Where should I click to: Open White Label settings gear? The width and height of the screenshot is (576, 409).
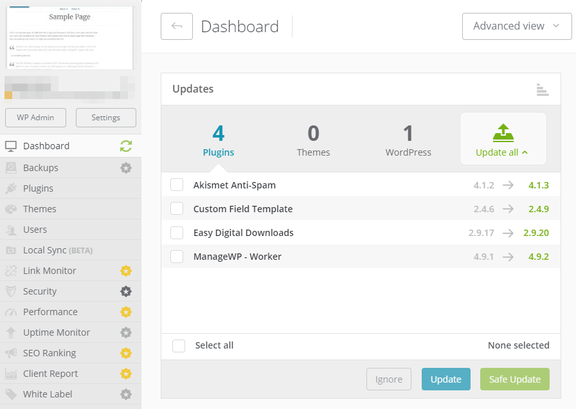click(x=126, y=394)
